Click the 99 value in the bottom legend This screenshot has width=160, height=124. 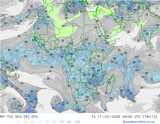point(69,122)
